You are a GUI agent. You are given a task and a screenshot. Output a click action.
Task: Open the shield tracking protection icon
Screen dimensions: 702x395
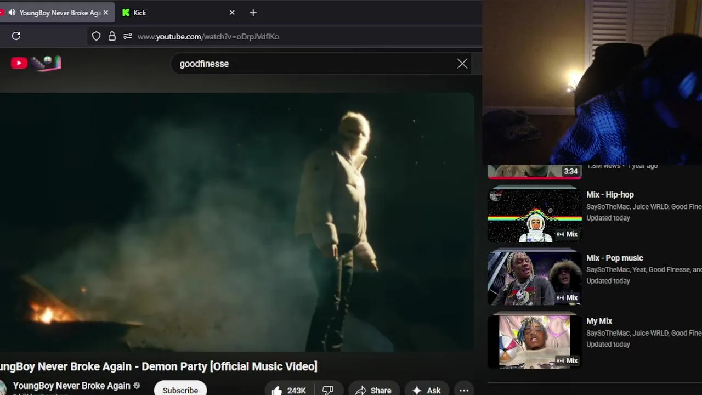pos(96,36)
